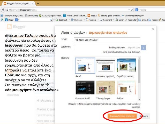Close the Blogger browser tab
This screenshot has height=124, width=165.
33,3
